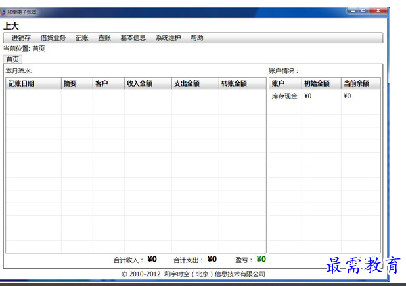This screenshot has width=406, height=286.
Task: Click the 帮助 menu
Action: click(x=197, y=38)
